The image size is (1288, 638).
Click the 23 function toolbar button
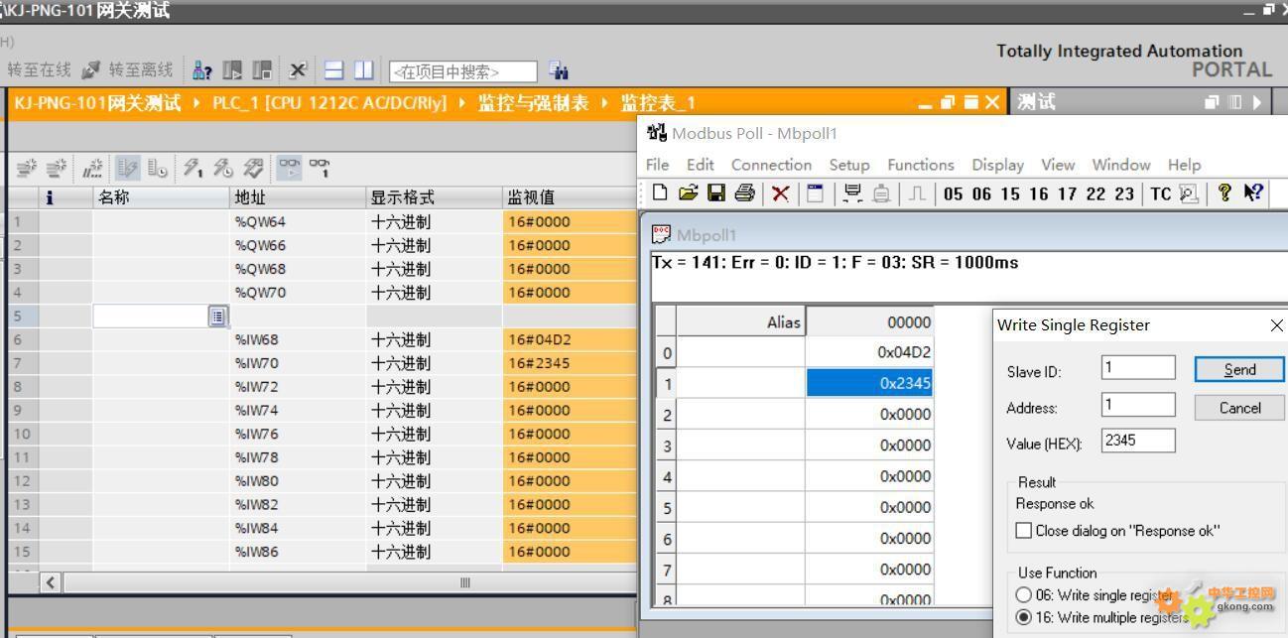pyautogui.click(x=1124, y=194)
